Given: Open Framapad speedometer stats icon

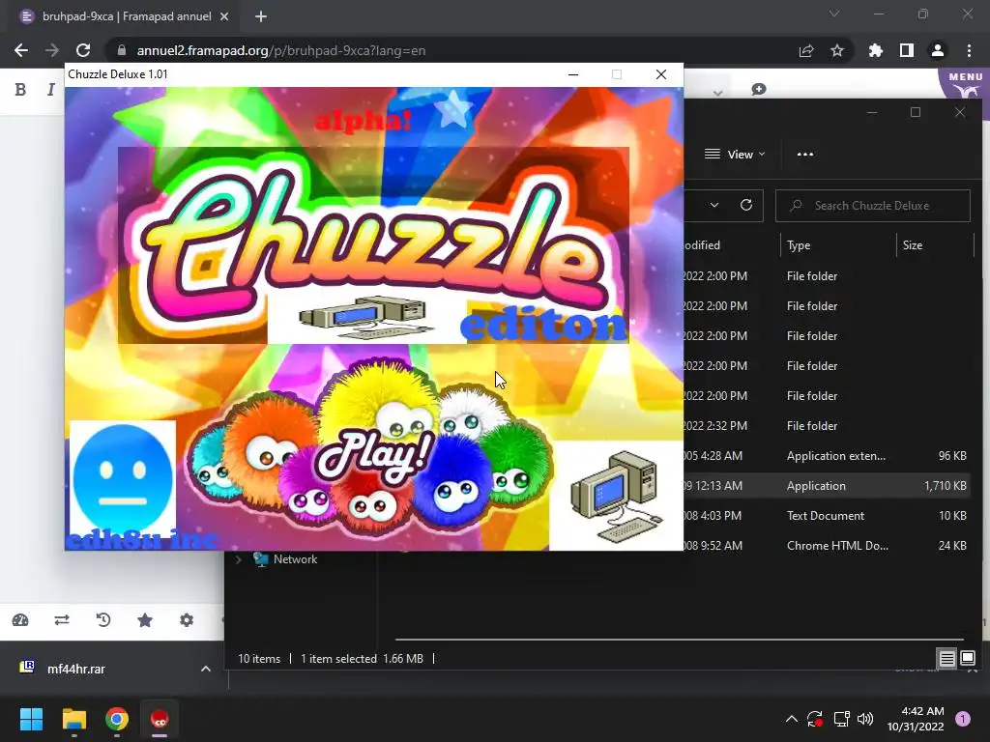Looking at the screenshot, I should coord(20,620).
